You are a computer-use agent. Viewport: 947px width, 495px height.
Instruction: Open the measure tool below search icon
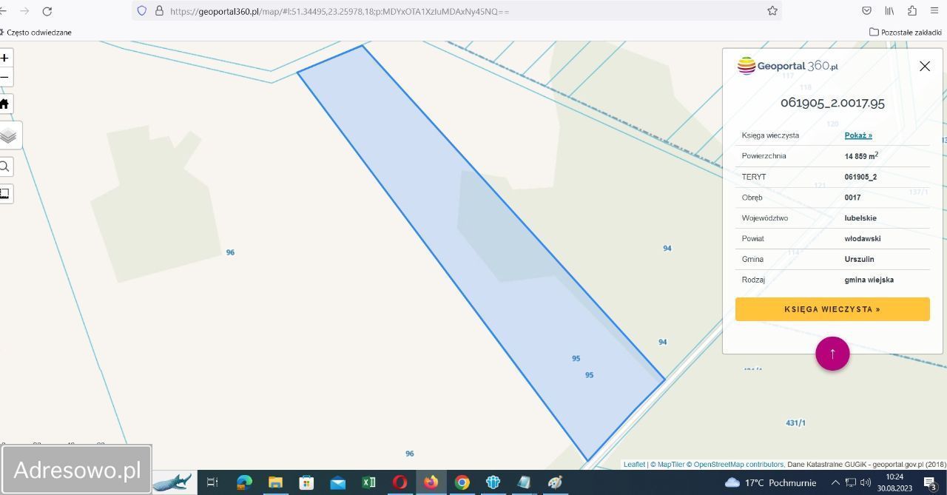[x=4, y=194]
